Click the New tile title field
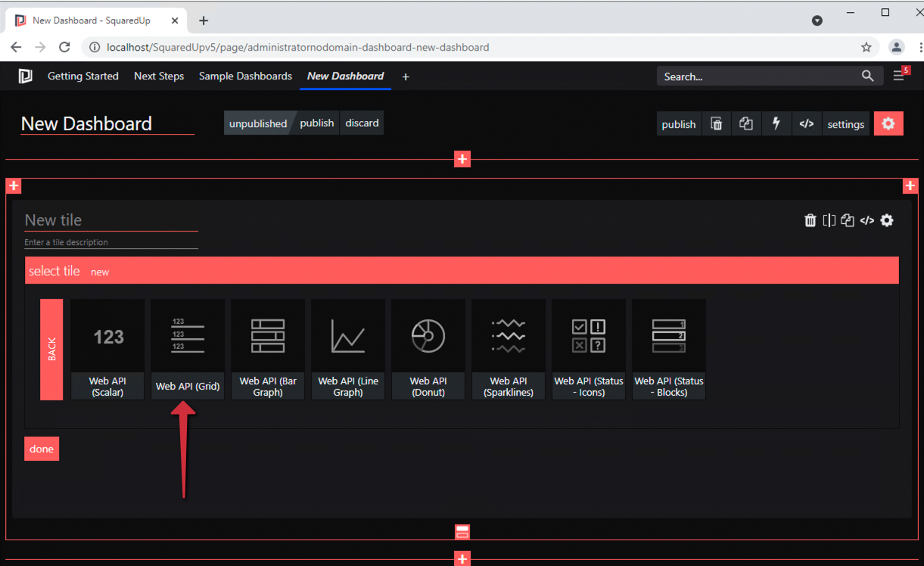 pyautogui.click(x=111, y=220)
